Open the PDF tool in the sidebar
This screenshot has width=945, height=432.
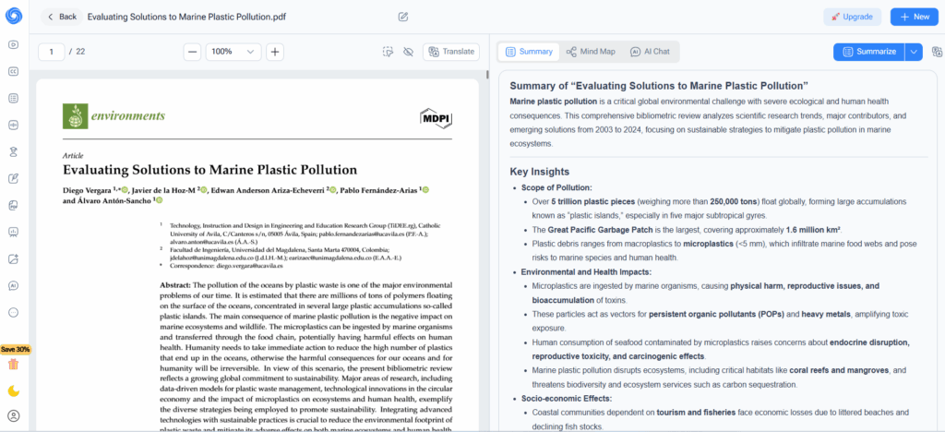[x=13, y=206]
